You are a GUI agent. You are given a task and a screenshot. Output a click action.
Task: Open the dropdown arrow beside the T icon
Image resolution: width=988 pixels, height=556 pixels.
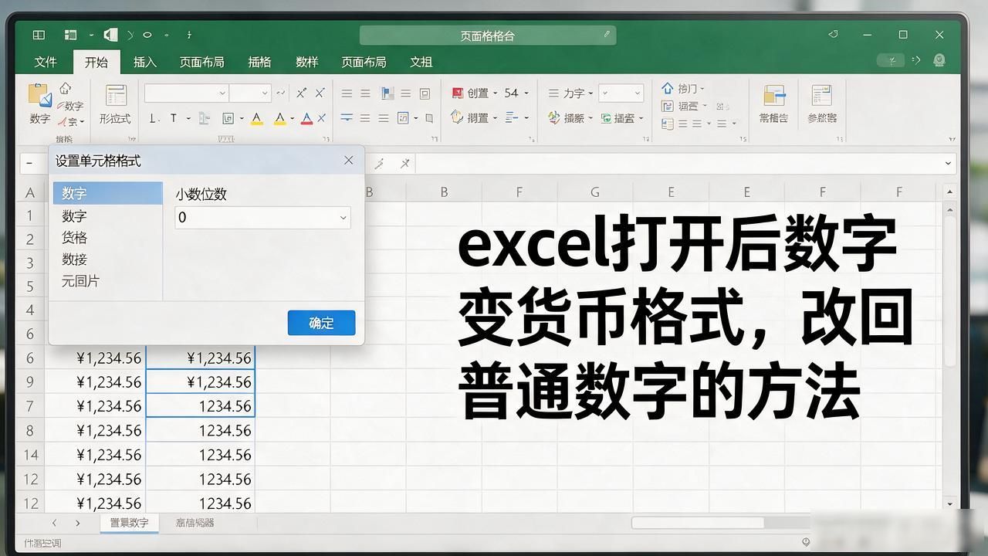pos(189,118)
